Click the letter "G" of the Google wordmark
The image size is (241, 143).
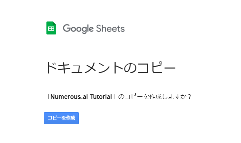tap(67, 28)
